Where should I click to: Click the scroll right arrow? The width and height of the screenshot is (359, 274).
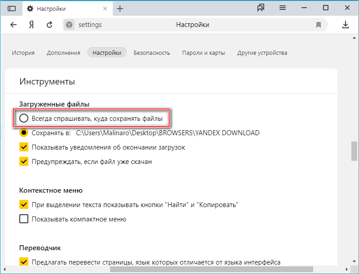pyautogui.click(x=346, y=269)
